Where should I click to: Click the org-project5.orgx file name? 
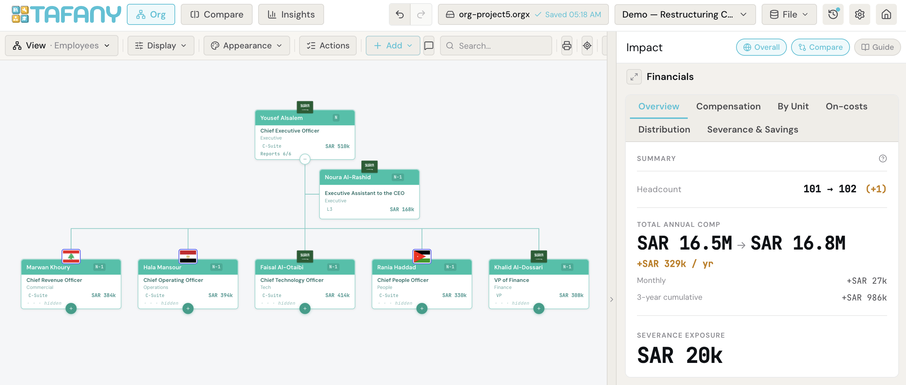click(494, 14)
